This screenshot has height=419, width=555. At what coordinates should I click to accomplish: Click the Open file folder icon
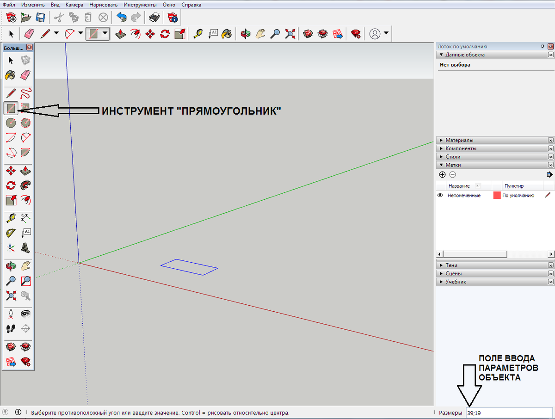point(26,18)
